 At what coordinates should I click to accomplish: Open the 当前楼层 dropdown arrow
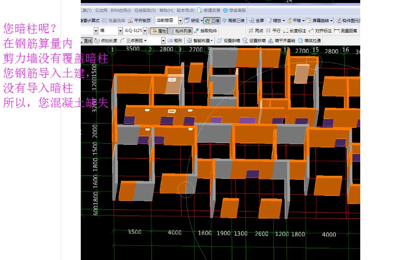pos(180,21)
